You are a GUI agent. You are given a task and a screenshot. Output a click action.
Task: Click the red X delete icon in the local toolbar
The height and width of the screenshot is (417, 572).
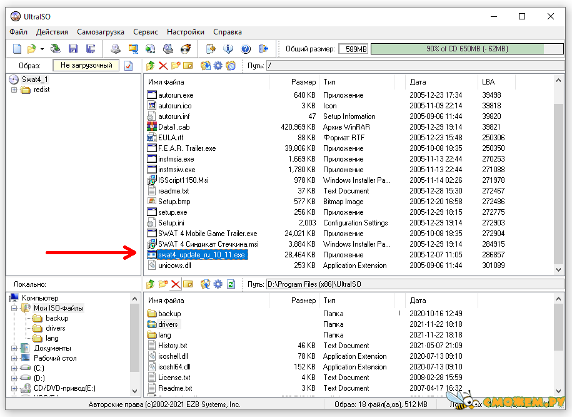[x=176, y=284]
